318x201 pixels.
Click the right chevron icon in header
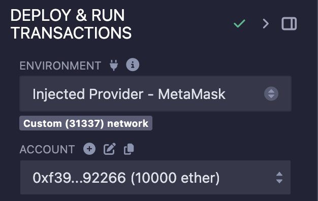(266, 24)
